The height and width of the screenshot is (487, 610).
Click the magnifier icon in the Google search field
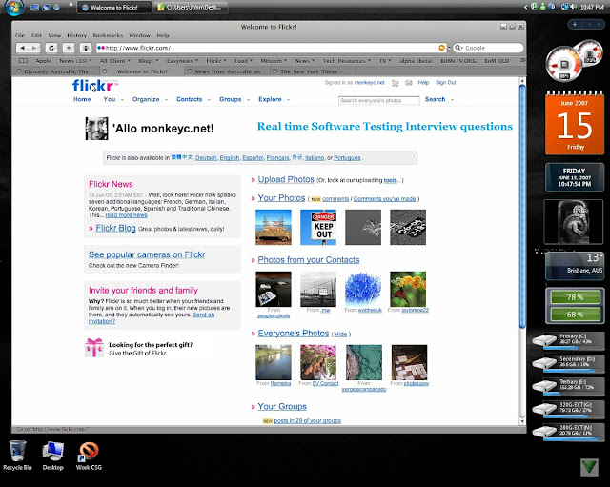click(x=458, y=48)
